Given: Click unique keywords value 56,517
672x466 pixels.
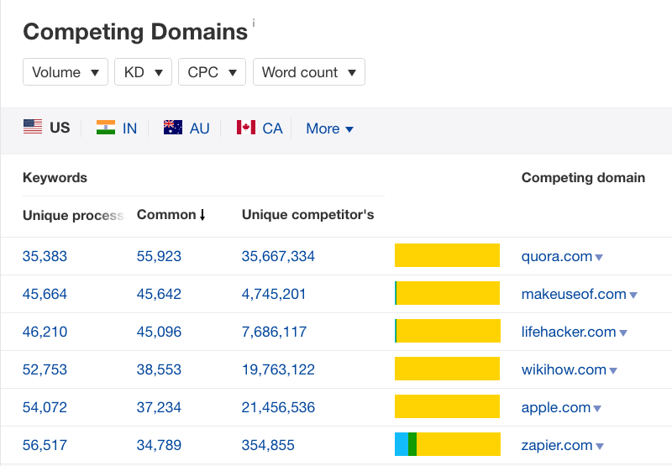Looking at the screenshot, I should (45, 445).
